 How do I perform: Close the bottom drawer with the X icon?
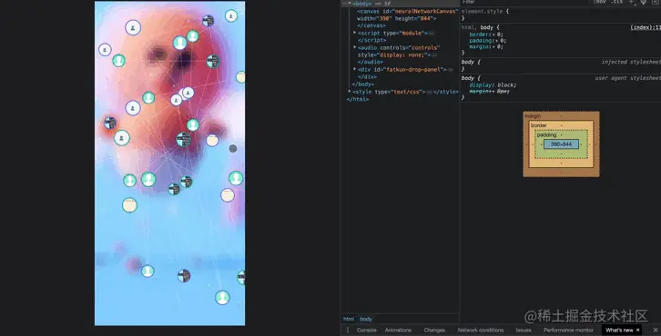pyautogui.click(x=656, y=331)
